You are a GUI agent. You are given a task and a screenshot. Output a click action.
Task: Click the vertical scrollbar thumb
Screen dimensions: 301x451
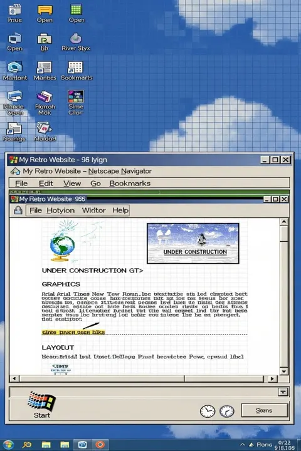(283, 234)
